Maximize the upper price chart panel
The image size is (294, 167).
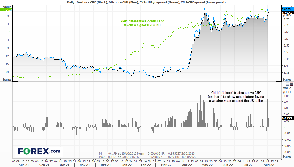click(x=287, y=7)
